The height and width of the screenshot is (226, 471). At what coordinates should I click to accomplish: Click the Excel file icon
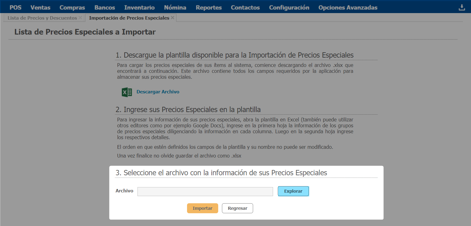tap(127, 92)
